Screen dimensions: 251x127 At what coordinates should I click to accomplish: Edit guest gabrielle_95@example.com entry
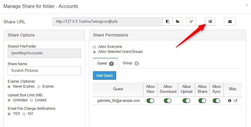coord(236,101)
